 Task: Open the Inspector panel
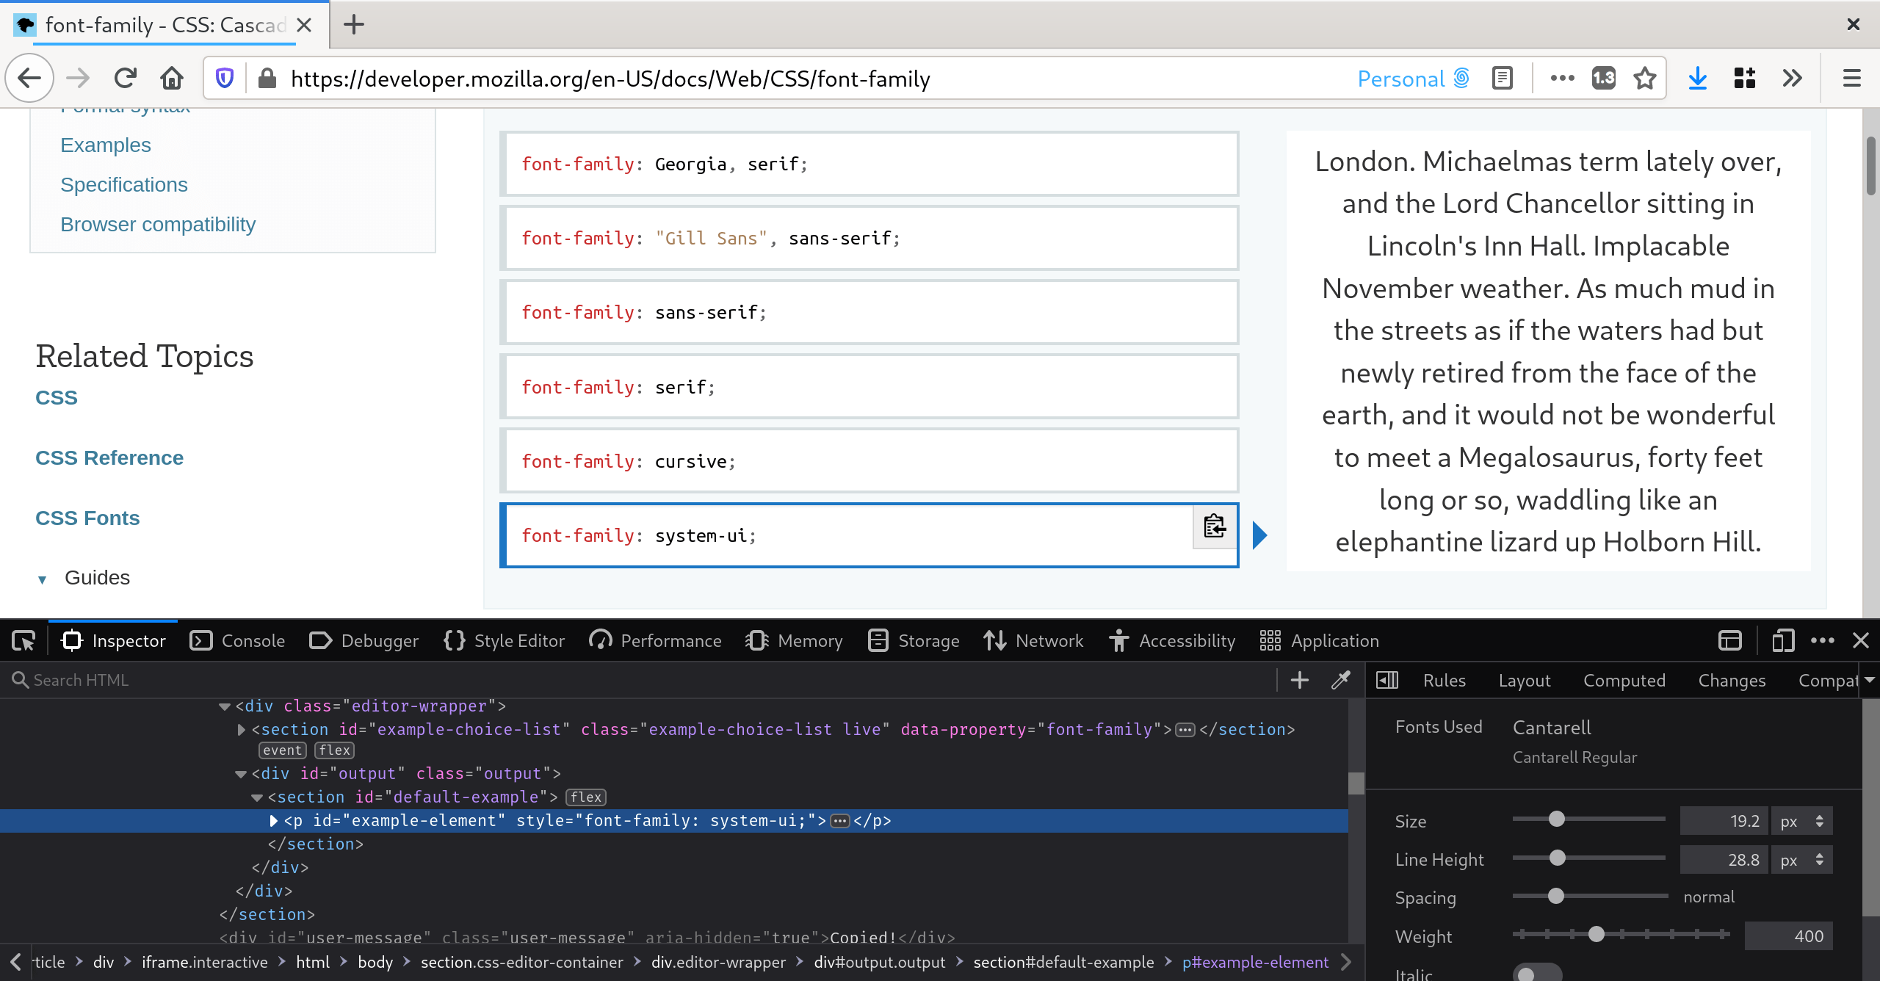(x=113, y=640)
